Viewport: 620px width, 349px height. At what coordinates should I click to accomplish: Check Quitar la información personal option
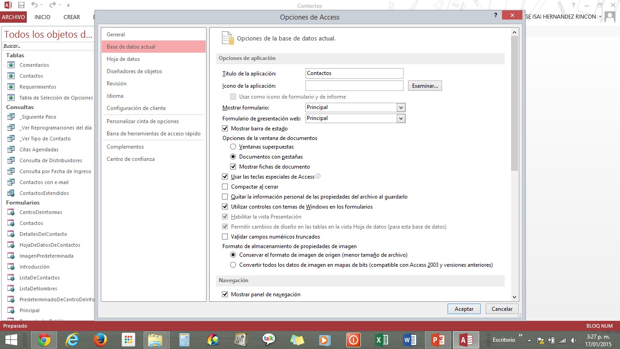[225, 197]
